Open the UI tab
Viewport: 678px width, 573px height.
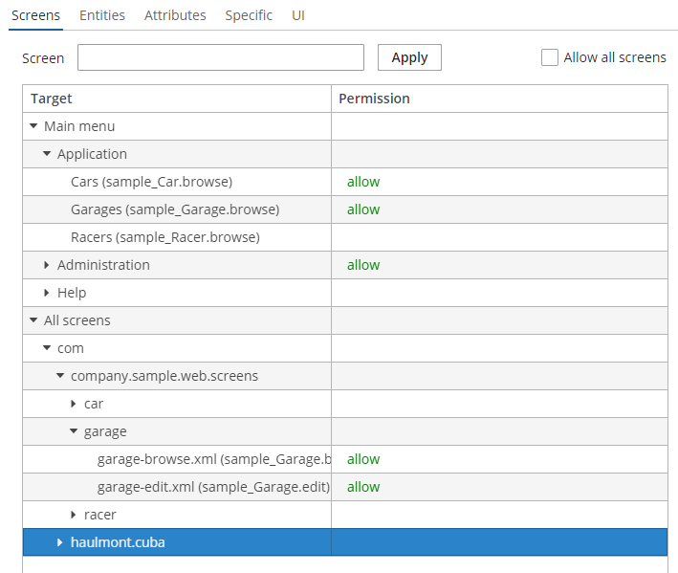(x=298, y=15)
